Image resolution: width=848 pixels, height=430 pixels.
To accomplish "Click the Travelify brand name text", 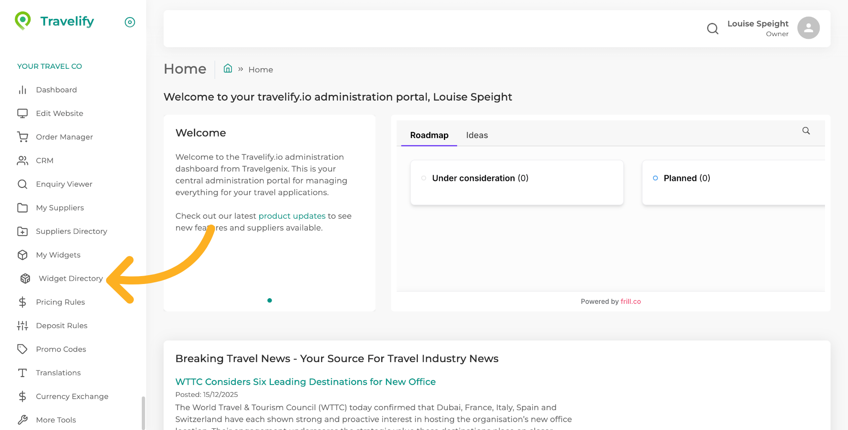I will pos(67,21).
